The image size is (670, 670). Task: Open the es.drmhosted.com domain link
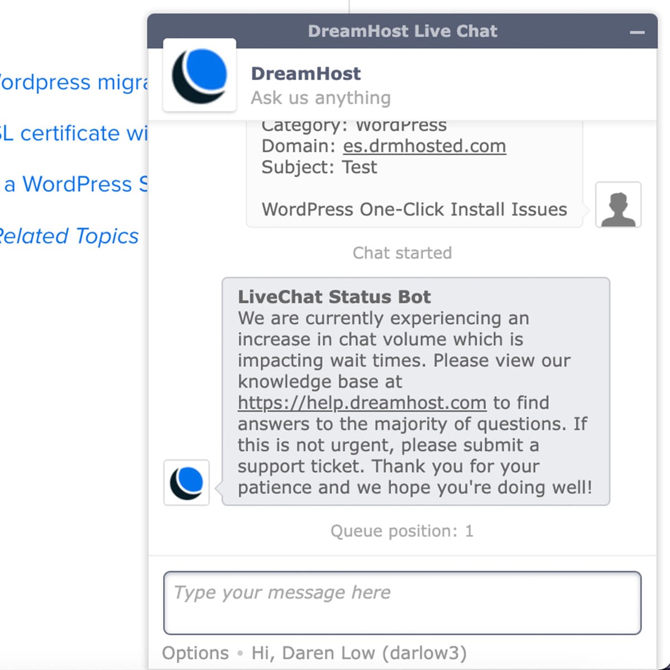tap(424, 146)
